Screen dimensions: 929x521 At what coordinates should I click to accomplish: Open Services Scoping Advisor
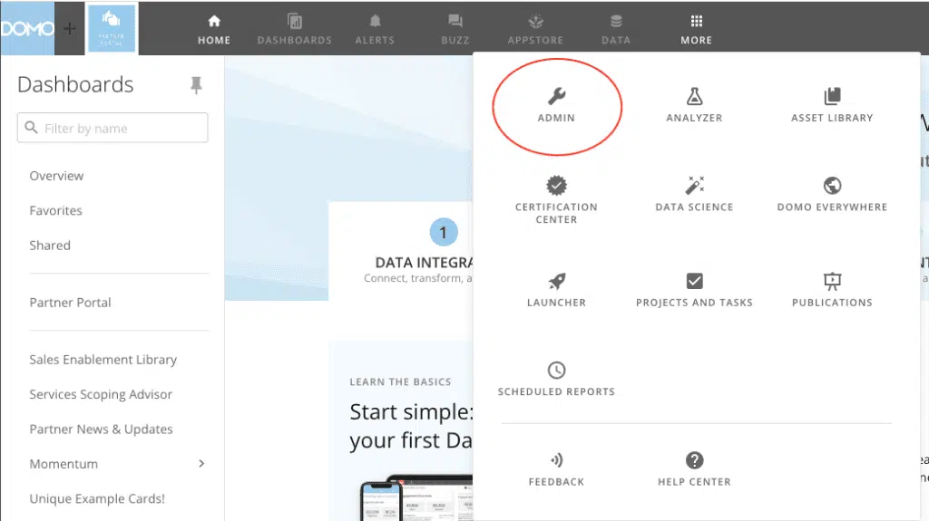click(101, 394)
